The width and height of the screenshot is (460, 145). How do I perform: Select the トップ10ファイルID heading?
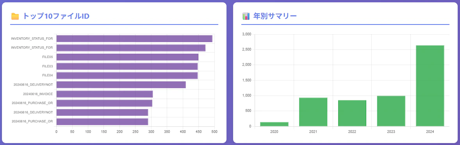pyautogui.click(x=56, y=16)
